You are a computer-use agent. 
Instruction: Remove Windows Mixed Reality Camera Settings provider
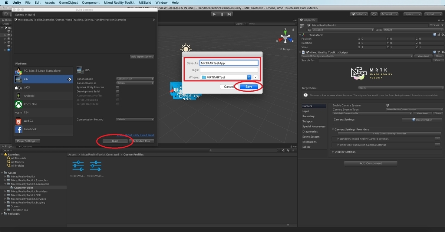(x=438, y=138)
